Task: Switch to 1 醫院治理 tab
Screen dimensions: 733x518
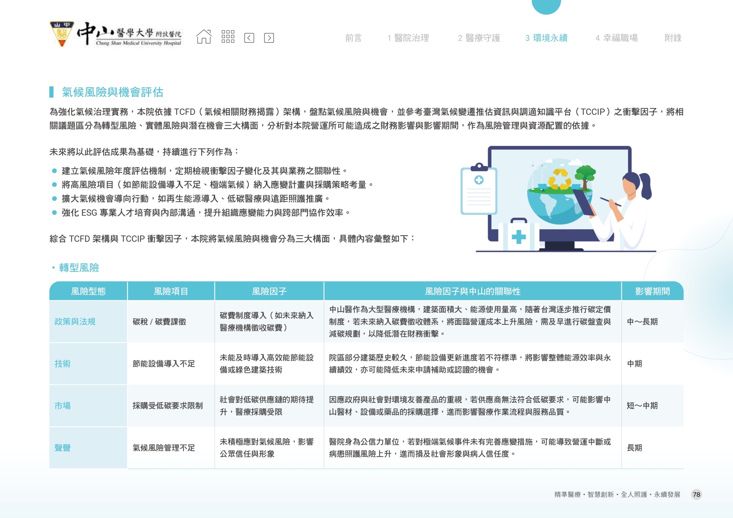Action: tap(408, 38)
